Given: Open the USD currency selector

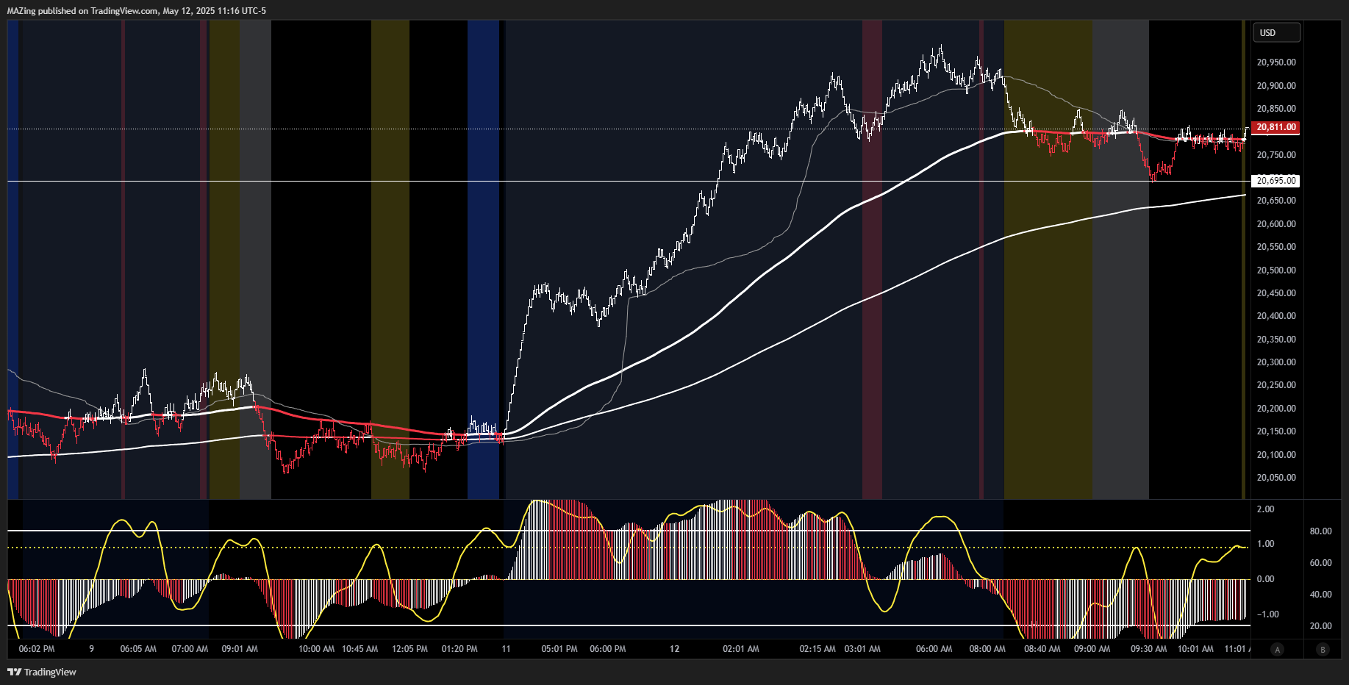Looking at the screenshot, I should point(1276,32).
